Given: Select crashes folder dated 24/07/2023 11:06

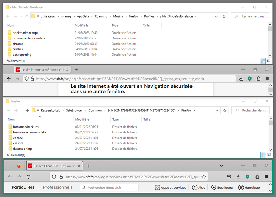Looking at the screenshot, I should 18,143.
